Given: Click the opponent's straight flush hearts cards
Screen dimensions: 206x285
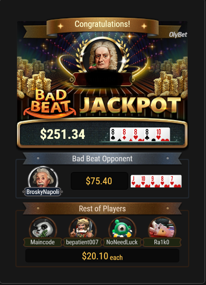Looking at the screenshot, I should (156, 181).
